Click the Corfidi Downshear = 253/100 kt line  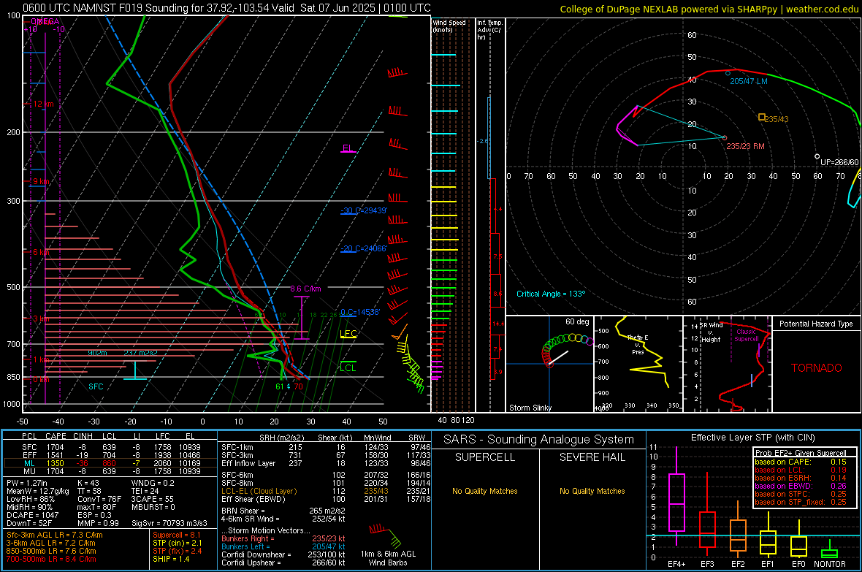(283, 554)
